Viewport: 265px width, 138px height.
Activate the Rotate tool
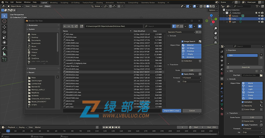pos(4,32)
